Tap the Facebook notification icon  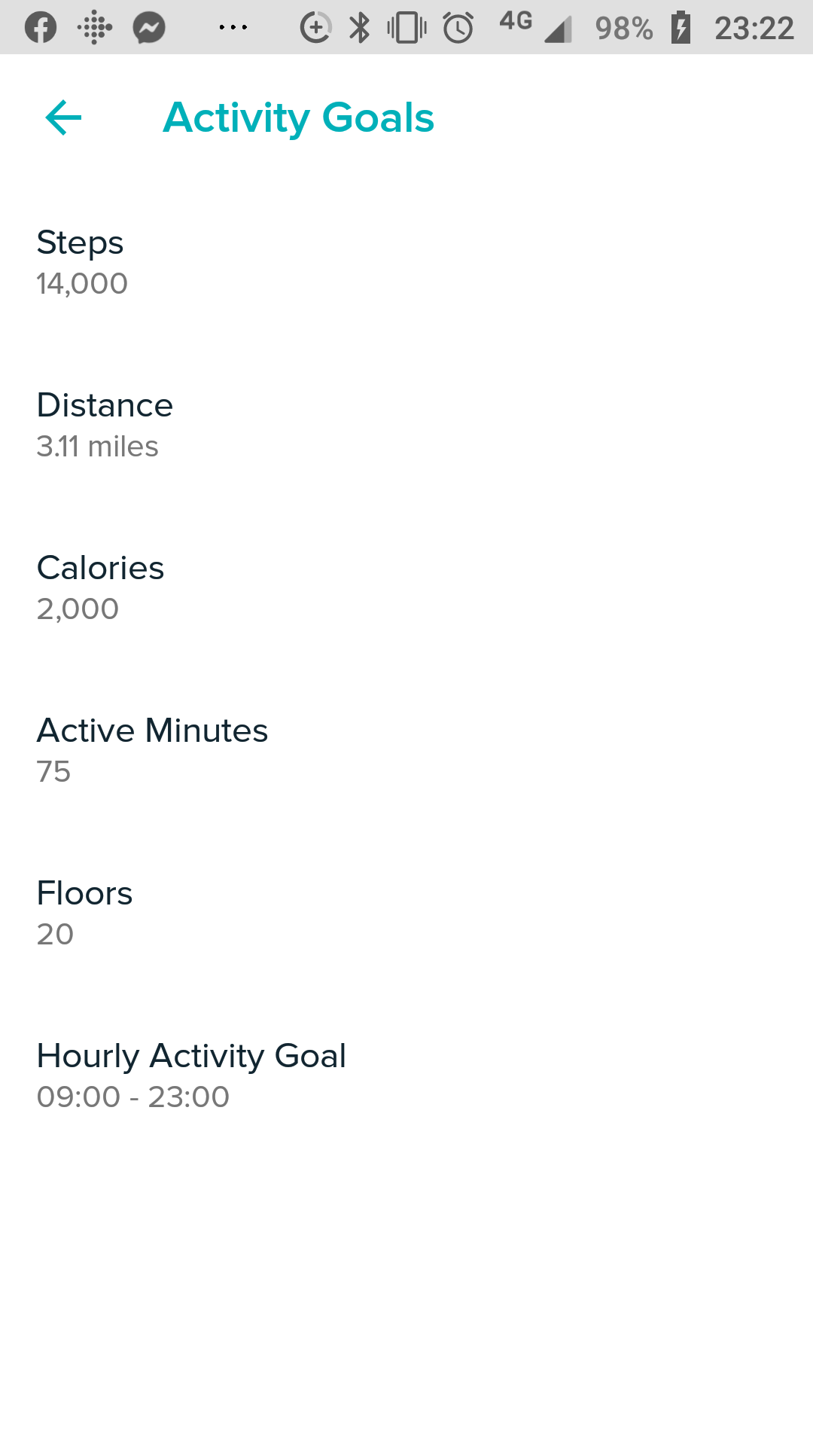click(x=41, y=28)
